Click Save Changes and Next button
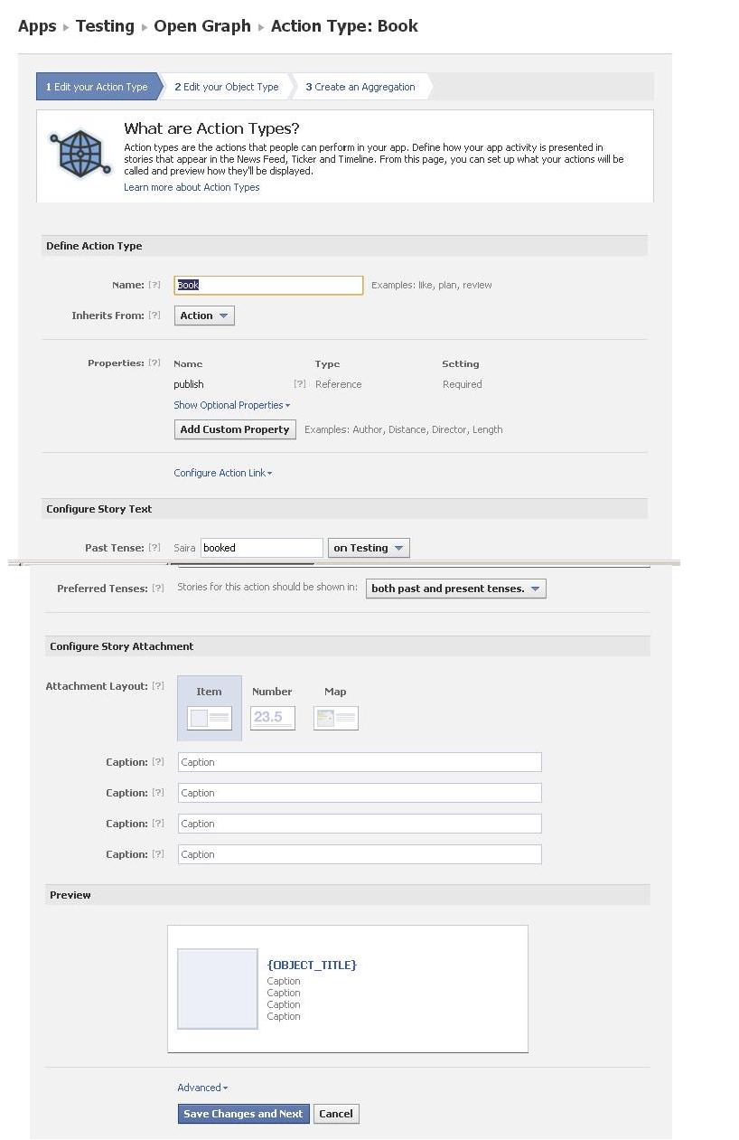 (243, 1114)
